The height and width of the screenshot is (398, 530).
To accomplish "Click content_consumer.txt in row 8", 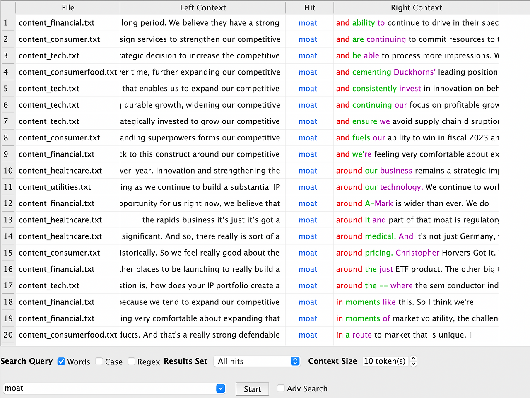I will 59,138.
